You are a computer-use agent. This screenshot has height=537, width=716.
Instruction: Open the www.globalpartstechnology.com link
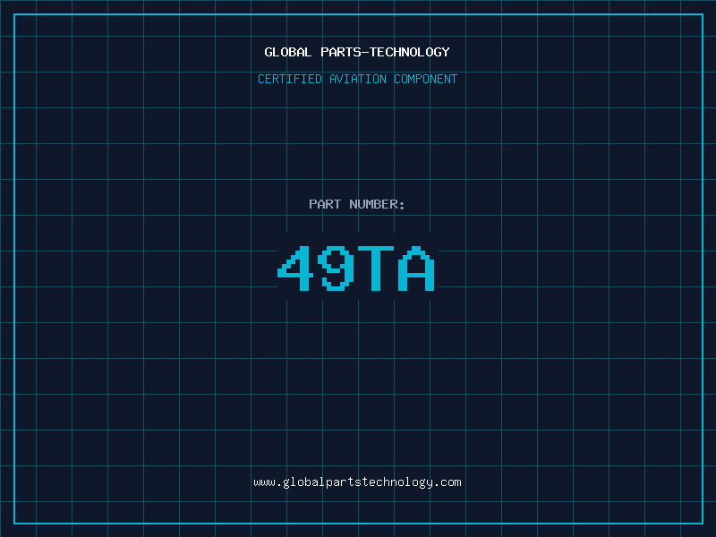(357, 482)
